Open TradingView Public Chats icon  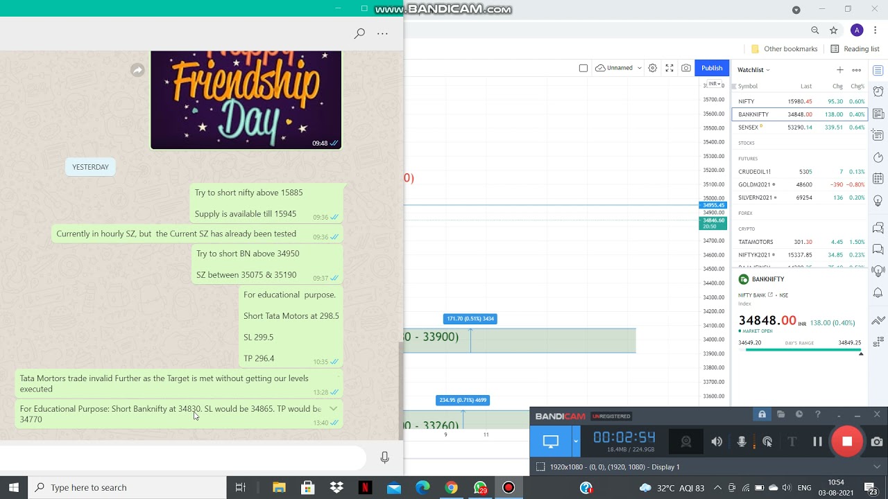point(878,227)
